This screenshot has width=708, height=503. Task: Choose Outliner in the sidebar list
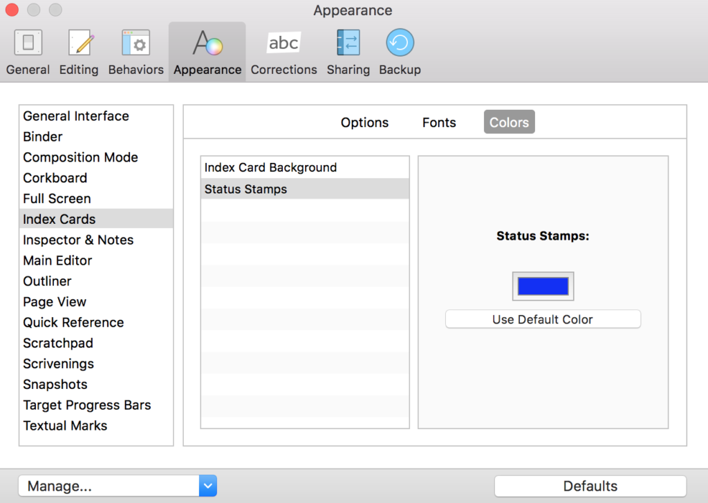[x=96, y=281]
